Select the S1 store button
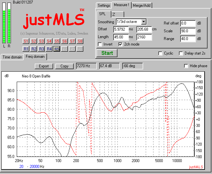Viewport: 212px width, 174px height. (26, 41)
